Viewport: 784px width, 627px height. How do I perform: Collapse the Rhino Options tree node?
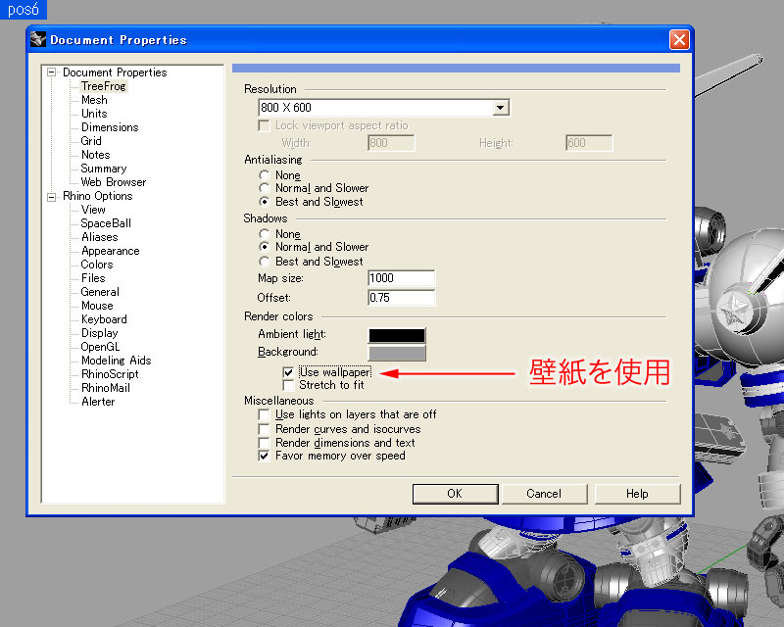51,197
